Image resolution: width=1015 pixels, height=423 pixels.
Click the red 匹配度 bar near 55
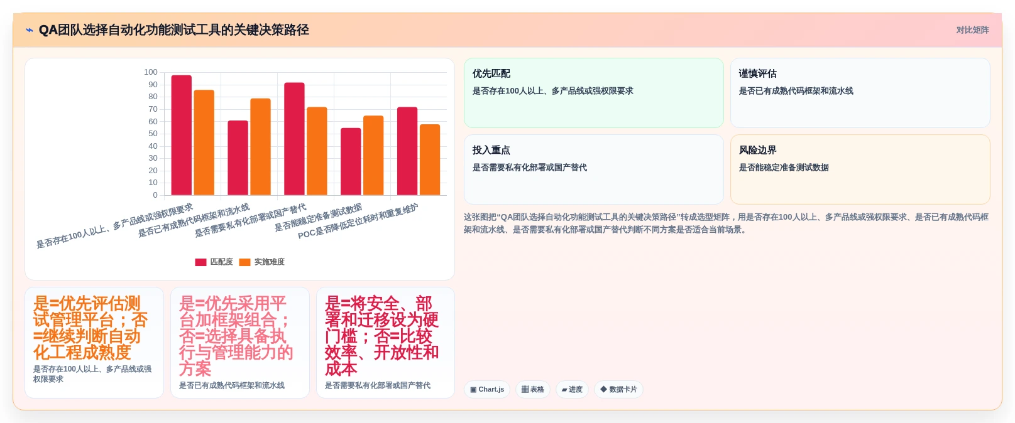(x=351, y=161)
